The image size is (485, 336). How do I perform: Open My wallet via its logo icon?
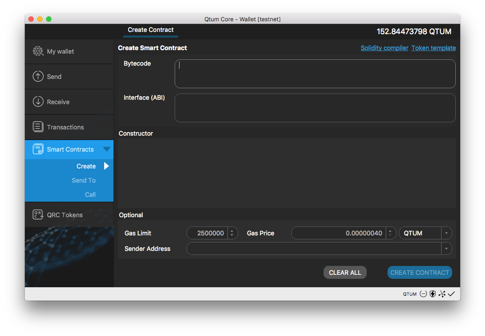click(38, 51)
